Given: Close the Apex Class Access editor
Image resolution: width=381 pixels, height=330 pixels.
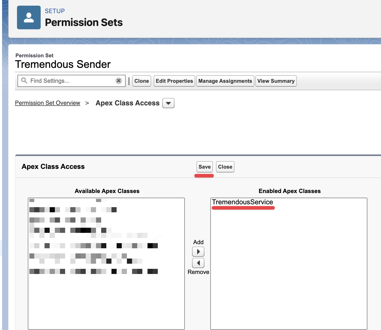Looking at the screenshot, I should (x=225, y=167).
